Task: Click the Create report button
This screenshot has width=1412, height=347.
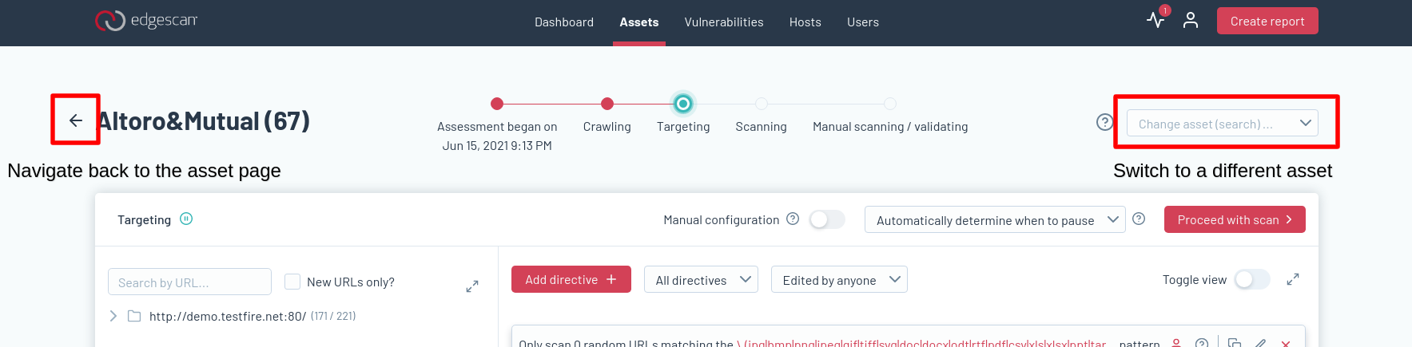Action: click(x=1267, y=21)
